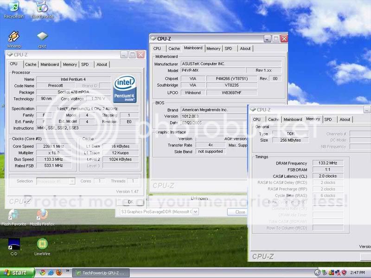Click the Side Band value 'not supported'
Image resolution: width=371 pixels, height=278 pixels.
click(x=211, y=152)
